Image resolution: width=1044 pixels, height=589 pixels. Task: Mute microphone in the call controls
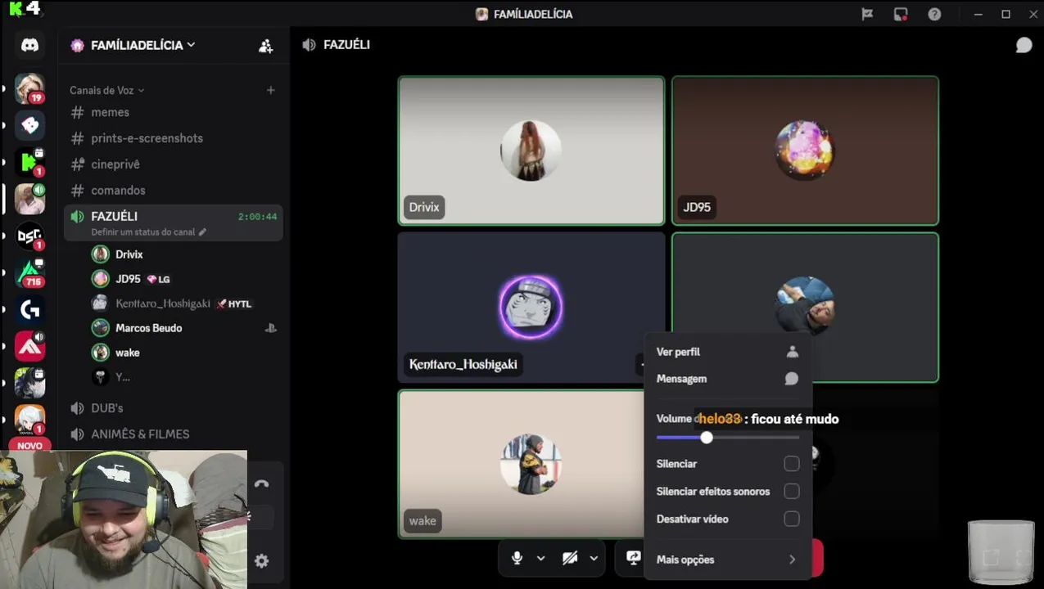coord(517,558)
